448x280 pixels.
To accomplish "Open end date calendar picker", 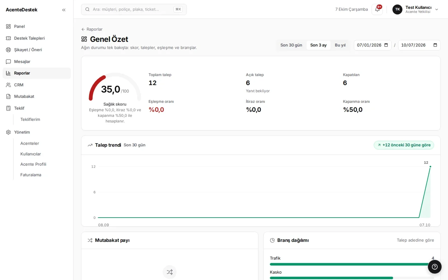I will 435,45.
